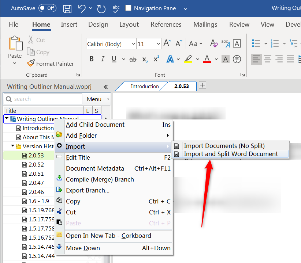Open Change Case dropdown
301x263 pixels.
196,44
